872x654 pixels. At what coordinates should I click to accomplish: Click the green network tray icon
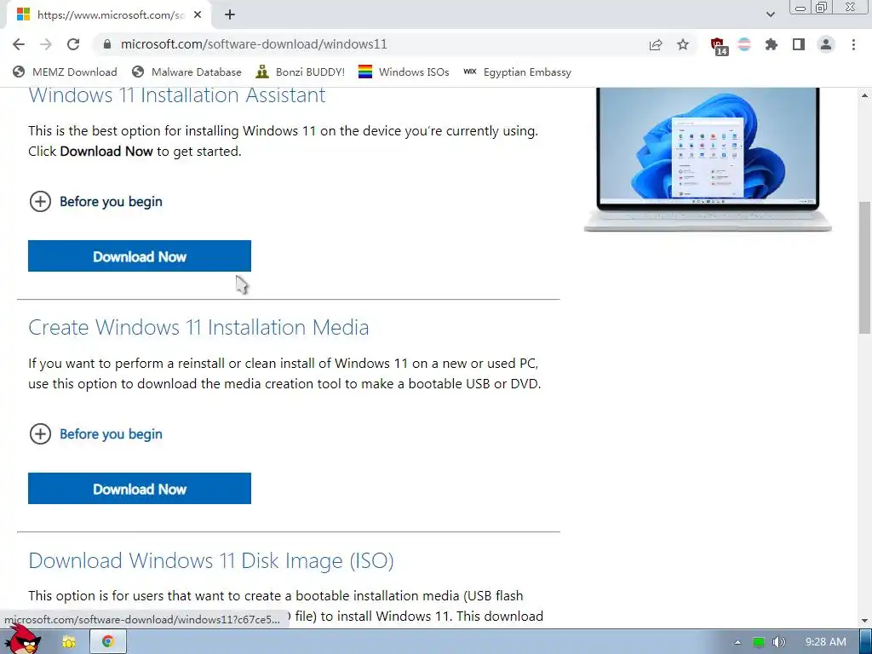[x=759, y=642]
